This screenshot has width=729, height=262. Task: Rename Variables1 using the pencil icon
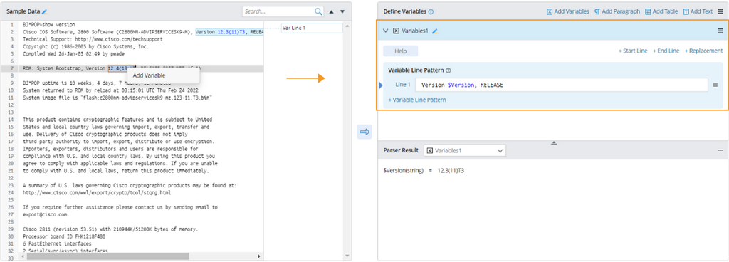click(x=435, y=31)
